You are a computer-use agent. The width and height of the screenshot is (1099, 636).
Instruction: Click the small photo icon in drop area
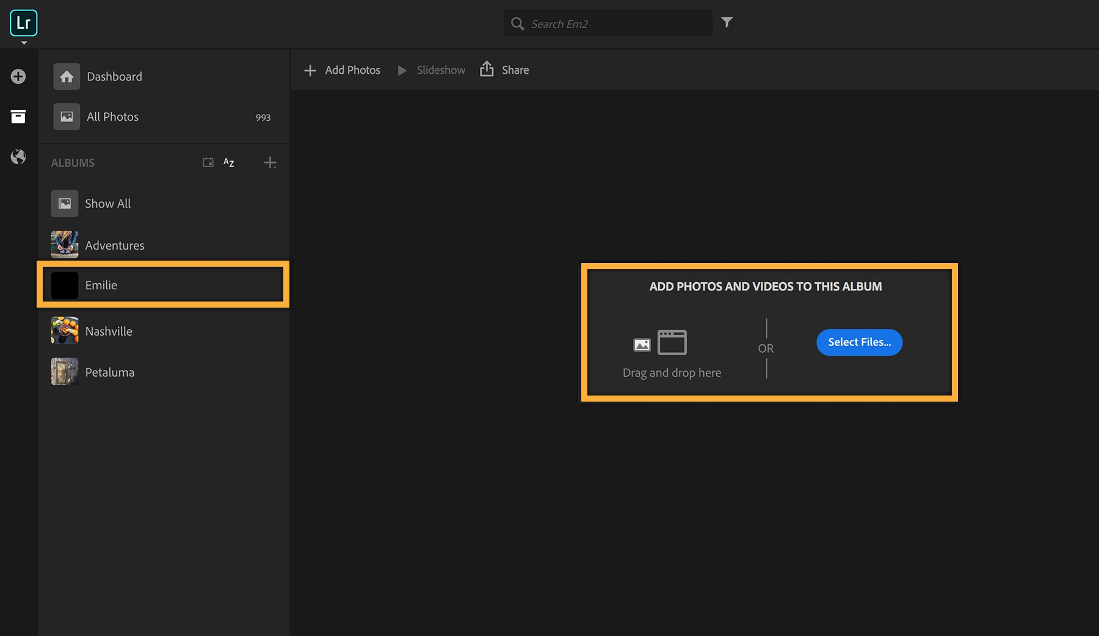642,345
